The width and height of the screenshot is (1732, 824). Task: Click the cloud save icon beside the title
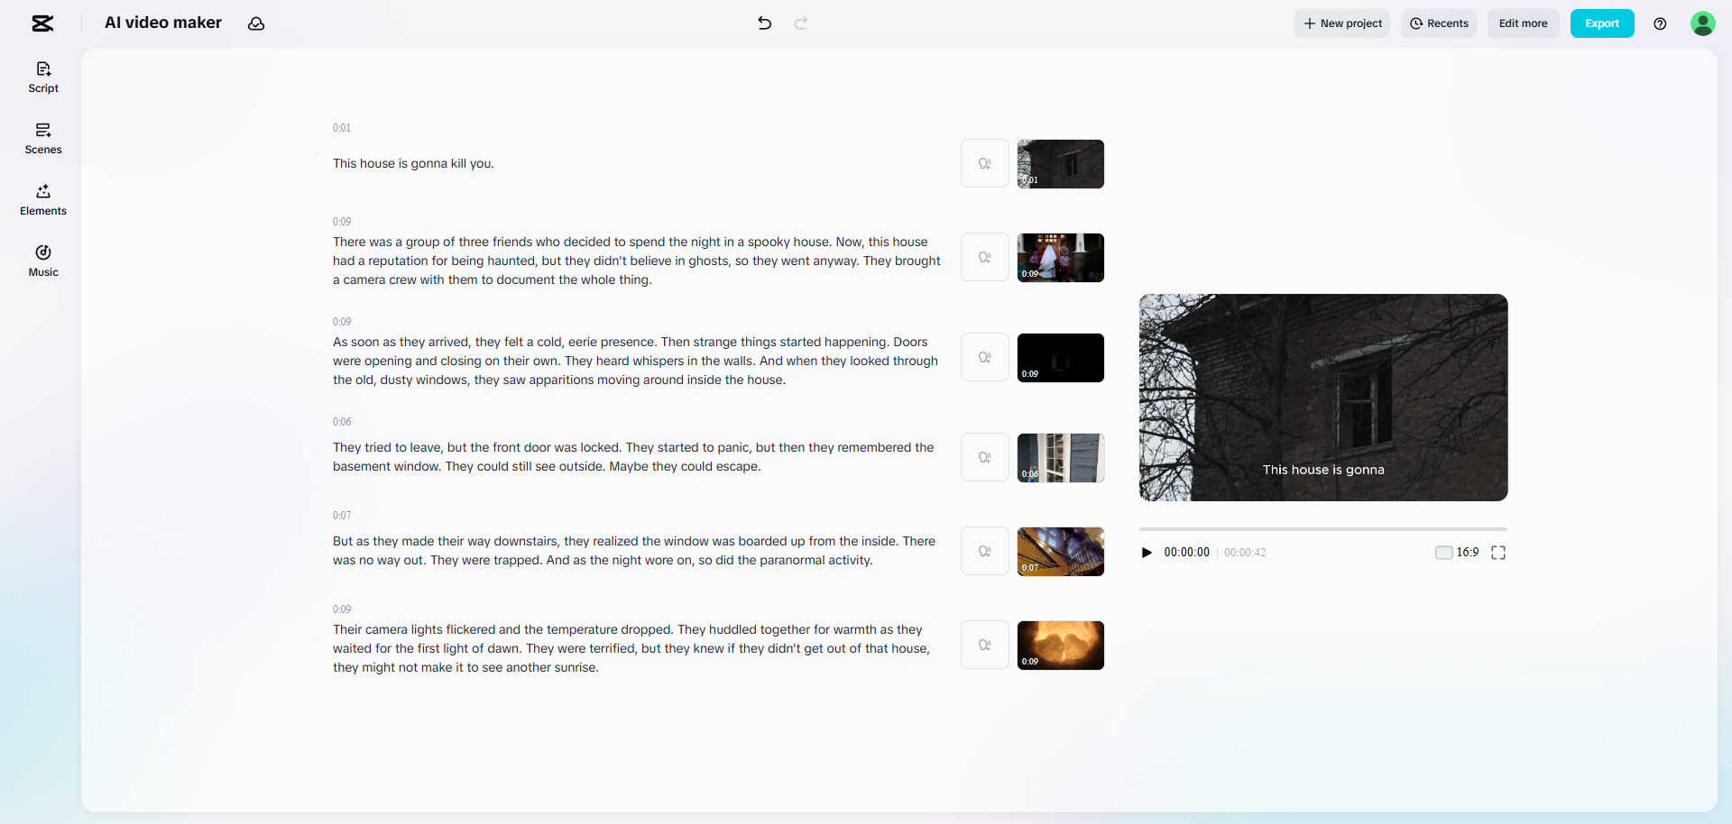(255, 23)
